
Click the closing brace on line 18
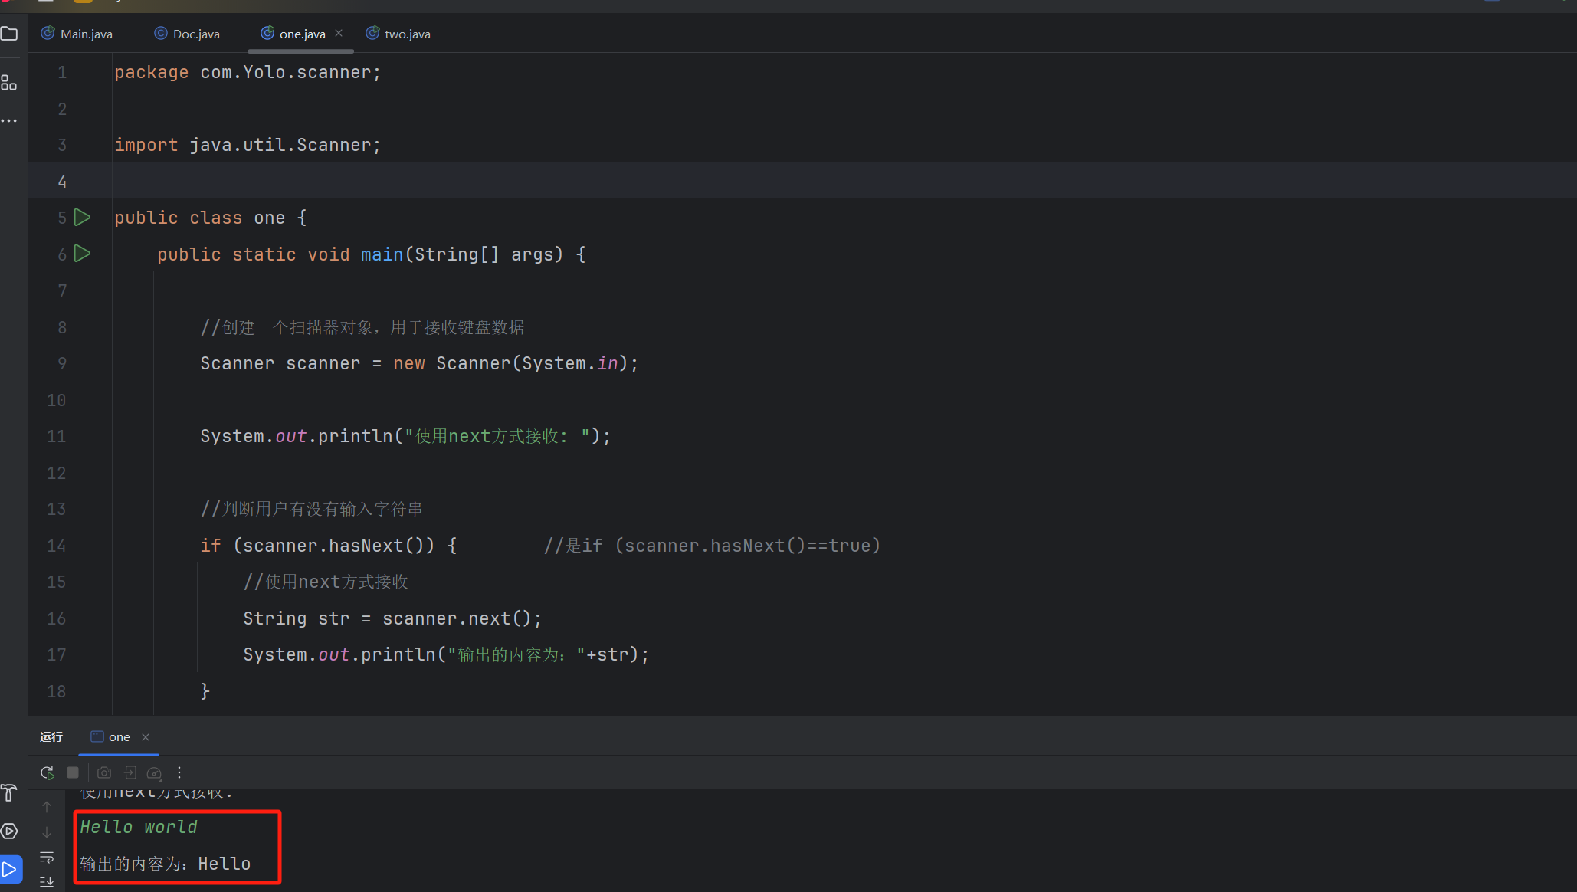[205, 691]
